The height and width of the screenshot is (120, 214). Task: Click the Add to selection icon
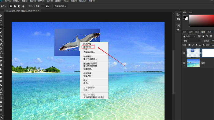coord(15,6)
